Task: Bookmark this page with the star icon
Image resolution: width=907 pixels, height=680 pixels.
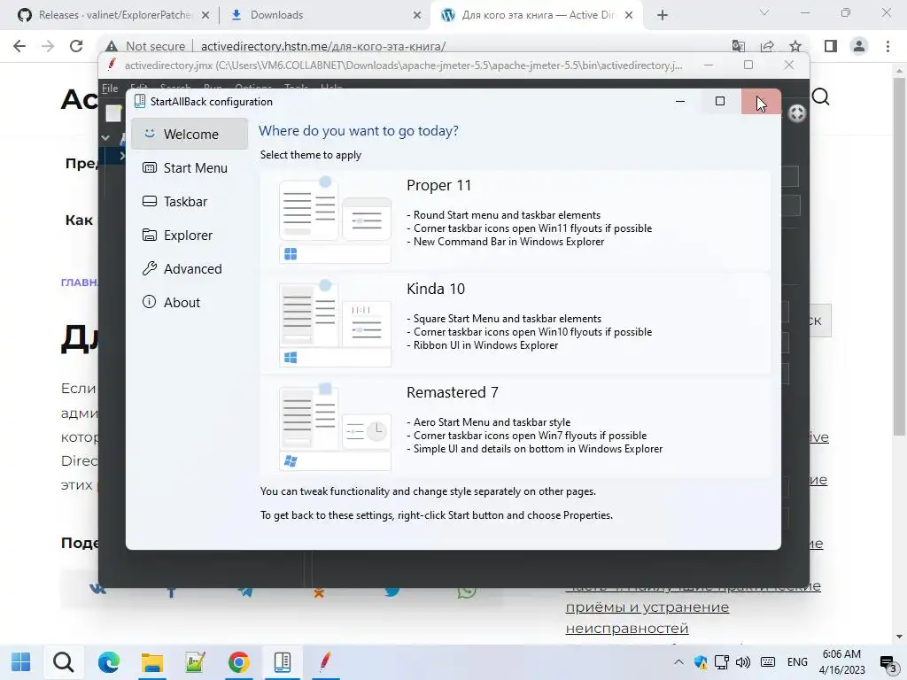Action: pos(795,46)
